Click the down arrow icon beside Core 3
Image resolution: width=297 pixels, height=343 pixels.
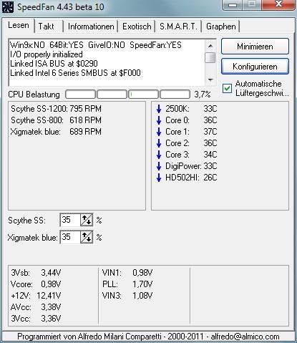click(x=159, y=155)
